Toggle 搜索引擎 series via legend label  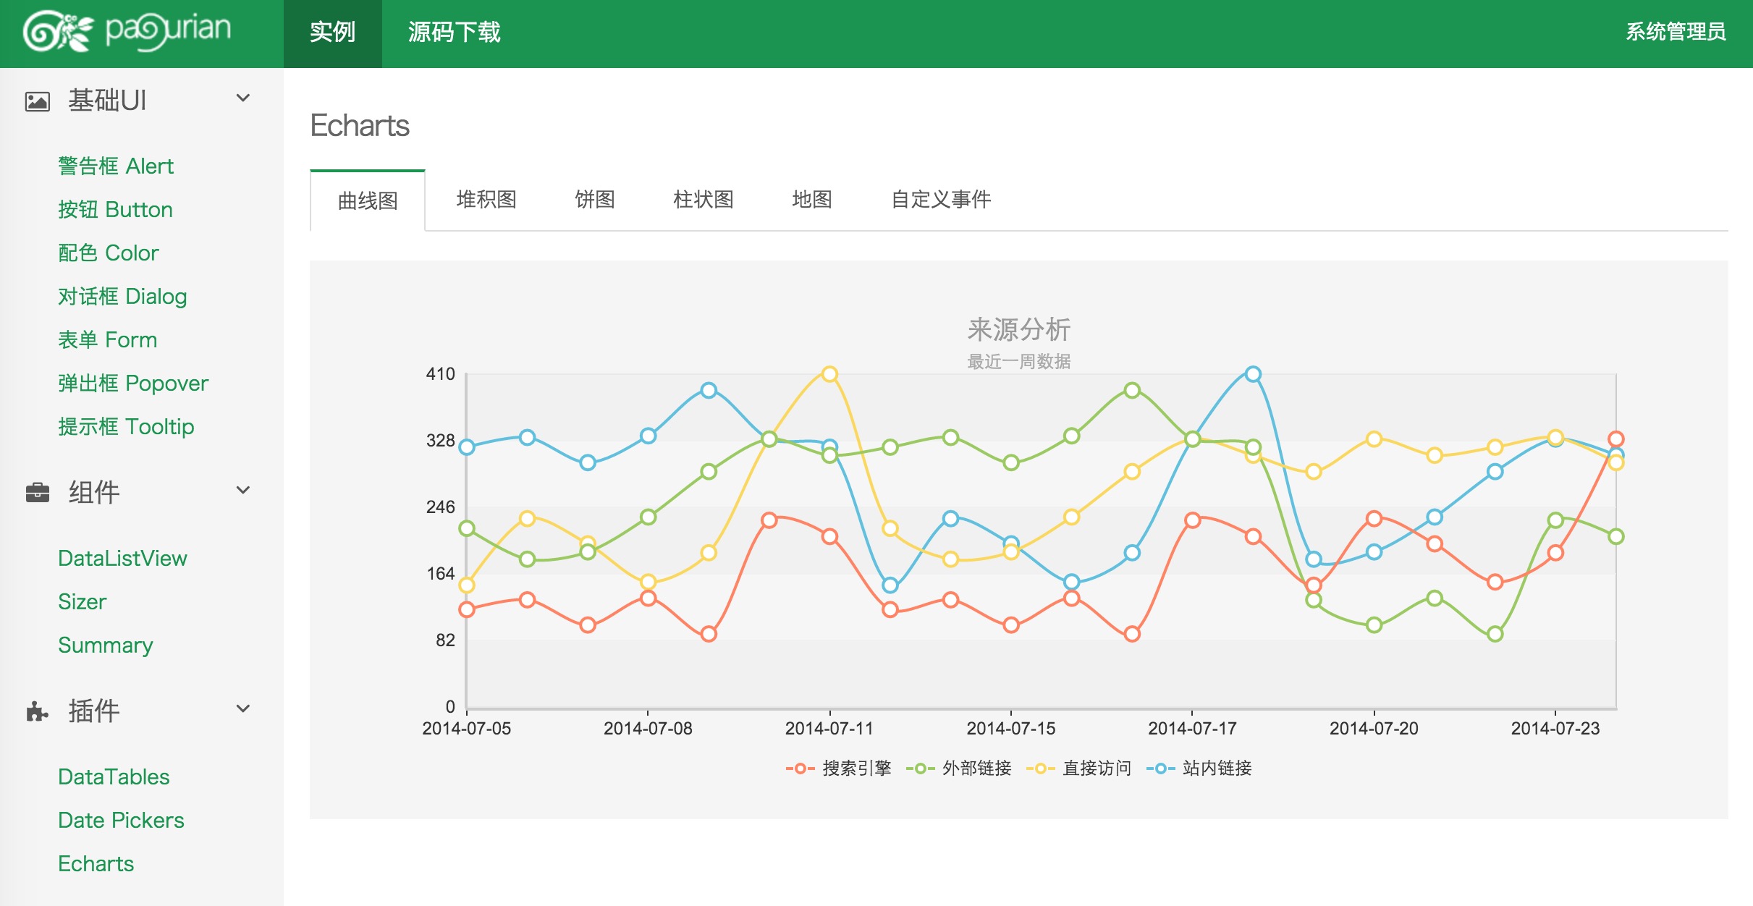[856, 769]
